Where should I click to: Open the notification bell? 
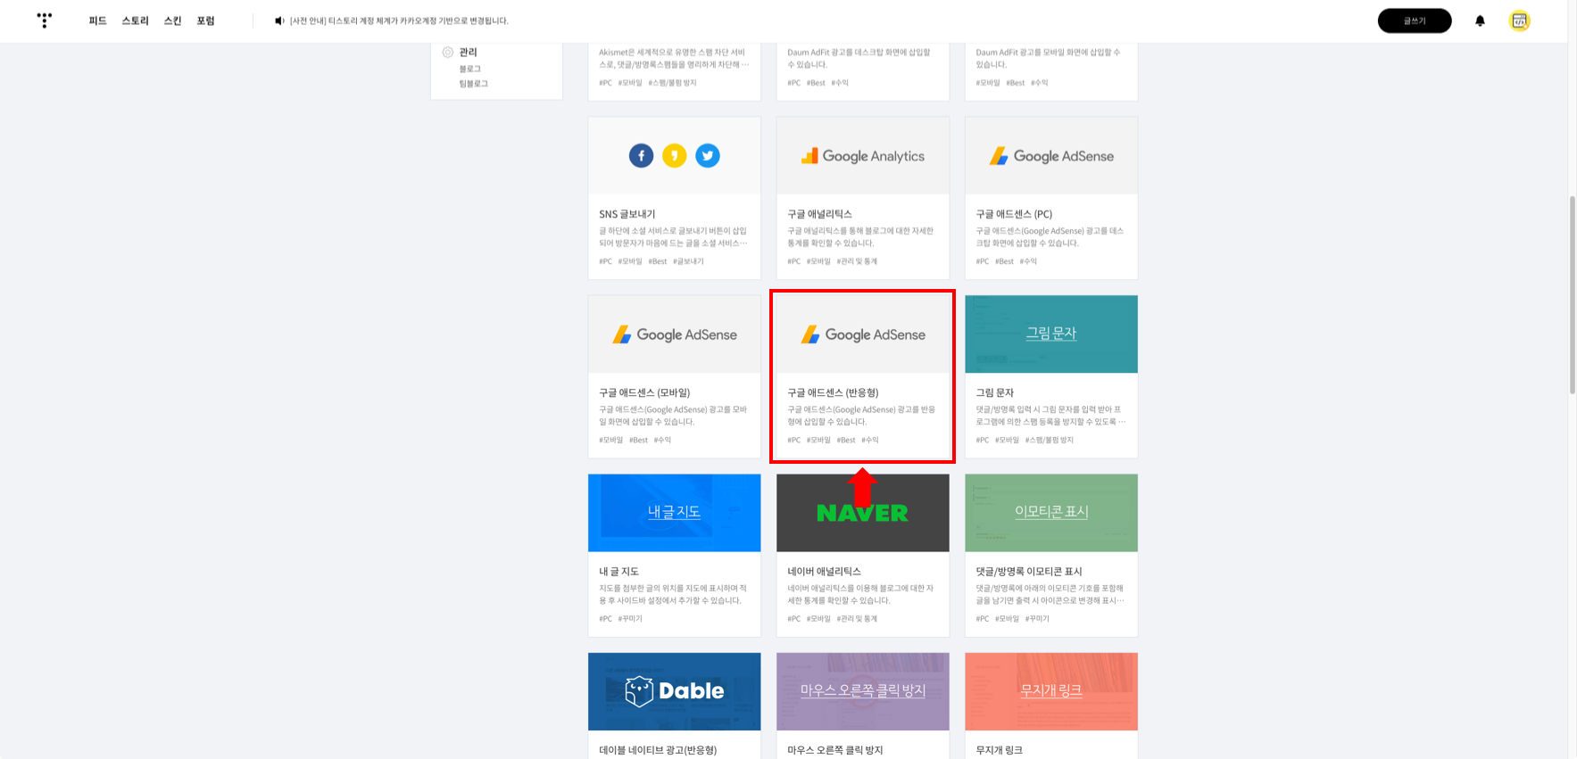click(1480, 21)
